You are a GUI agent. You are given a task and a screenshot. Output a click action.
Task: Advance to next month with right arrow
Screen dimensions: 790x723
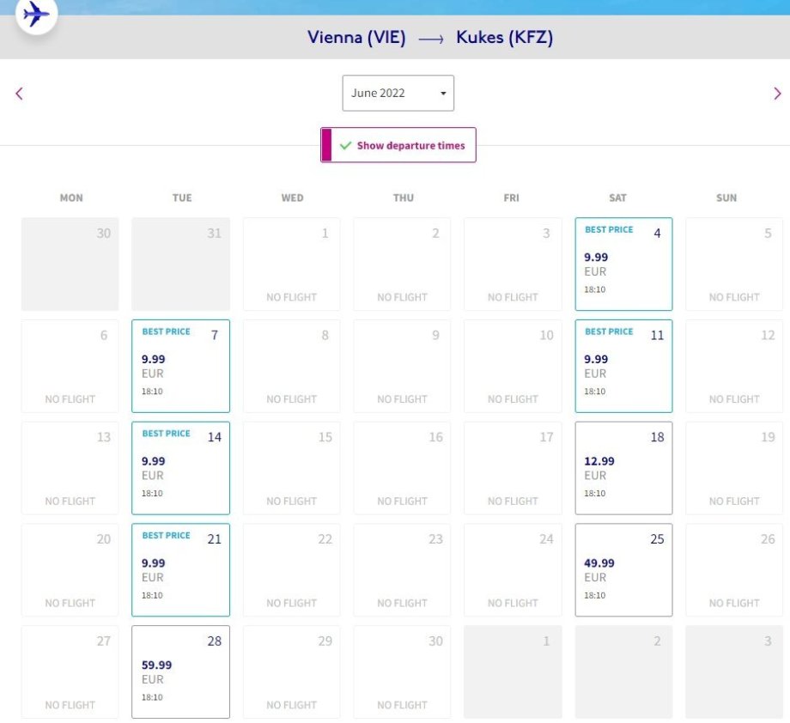pos(777,94)
